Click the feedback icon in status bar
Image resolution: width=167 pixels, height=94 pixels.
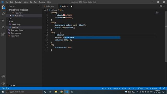(x=160, y=88)
